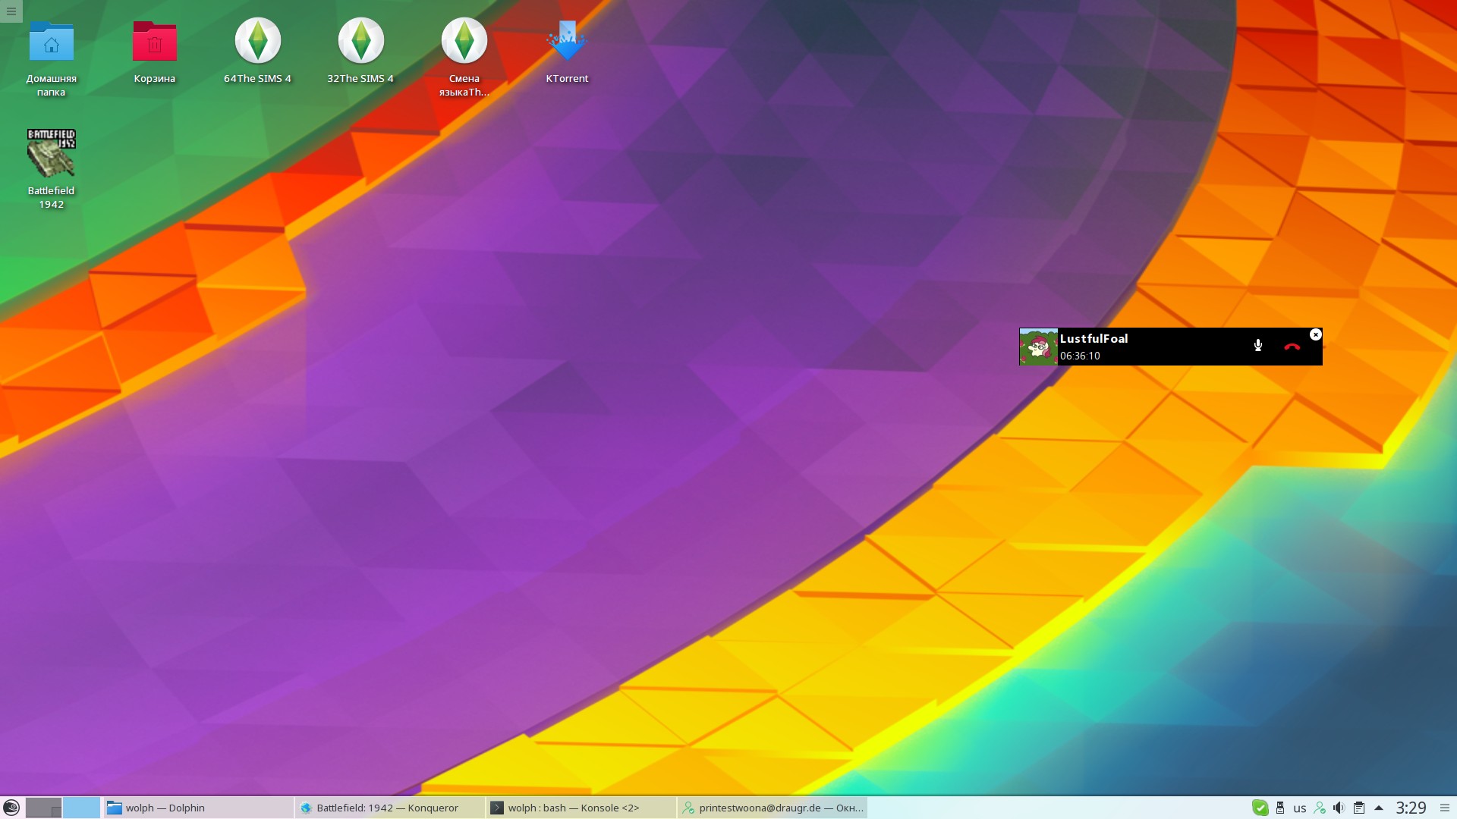The width and height of the screenshot is (1457, 819).
Task: Click the 3:29 clock
Action: (x=1411, y=808)
